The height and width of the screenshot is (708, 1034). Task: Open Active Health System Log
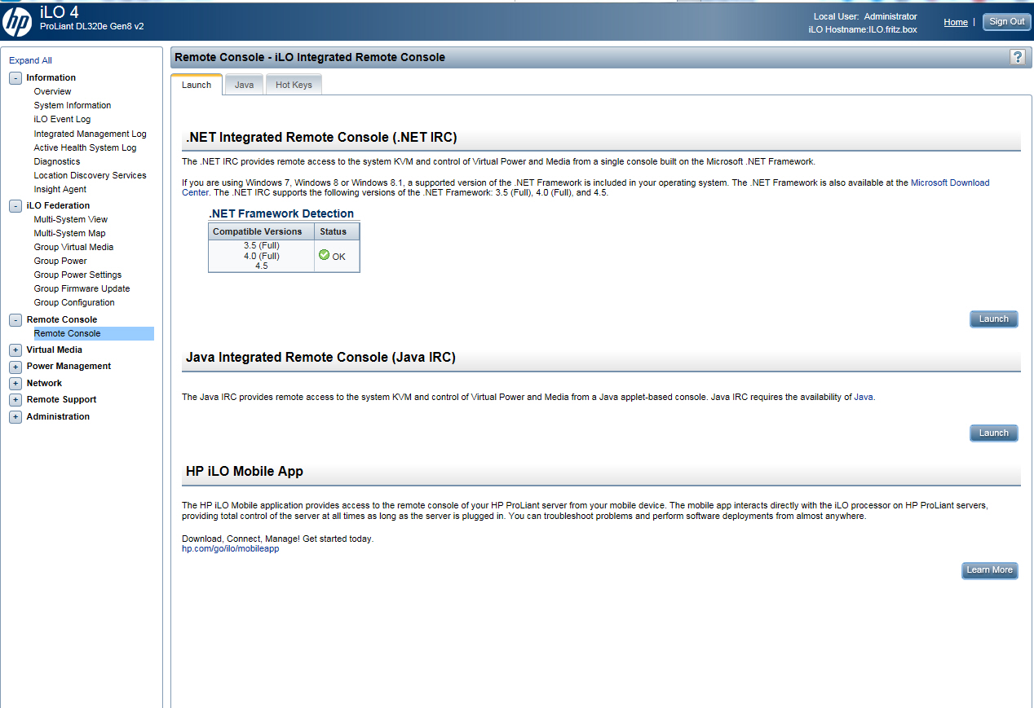85,148
